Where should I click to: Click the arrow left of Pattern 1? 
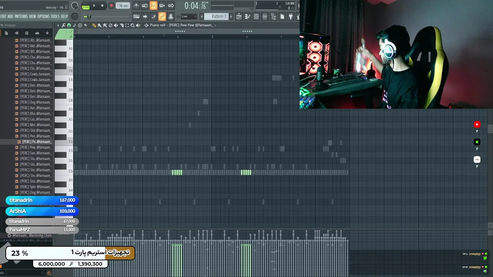click(201, 17)
